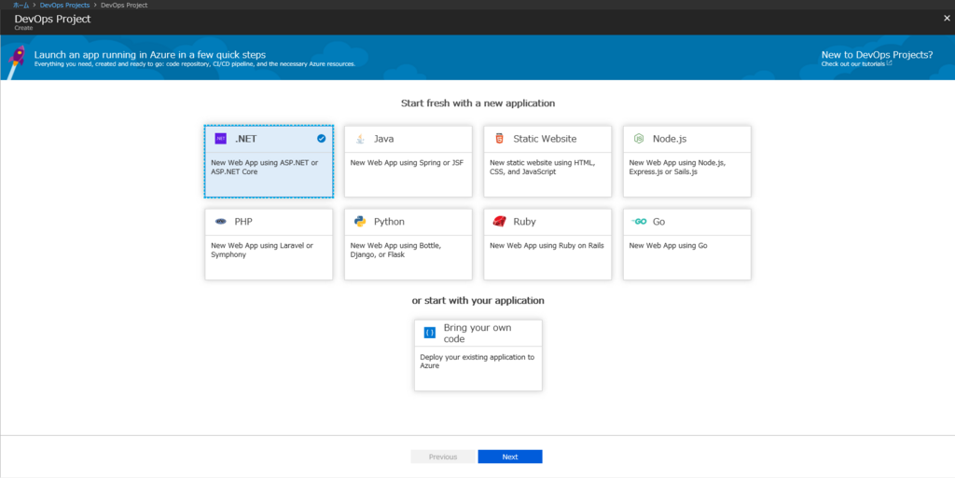Pick the Node.js card title
The height and width of the screenshot is (478, 955).
pyautogui.click(x=670, y=139)
